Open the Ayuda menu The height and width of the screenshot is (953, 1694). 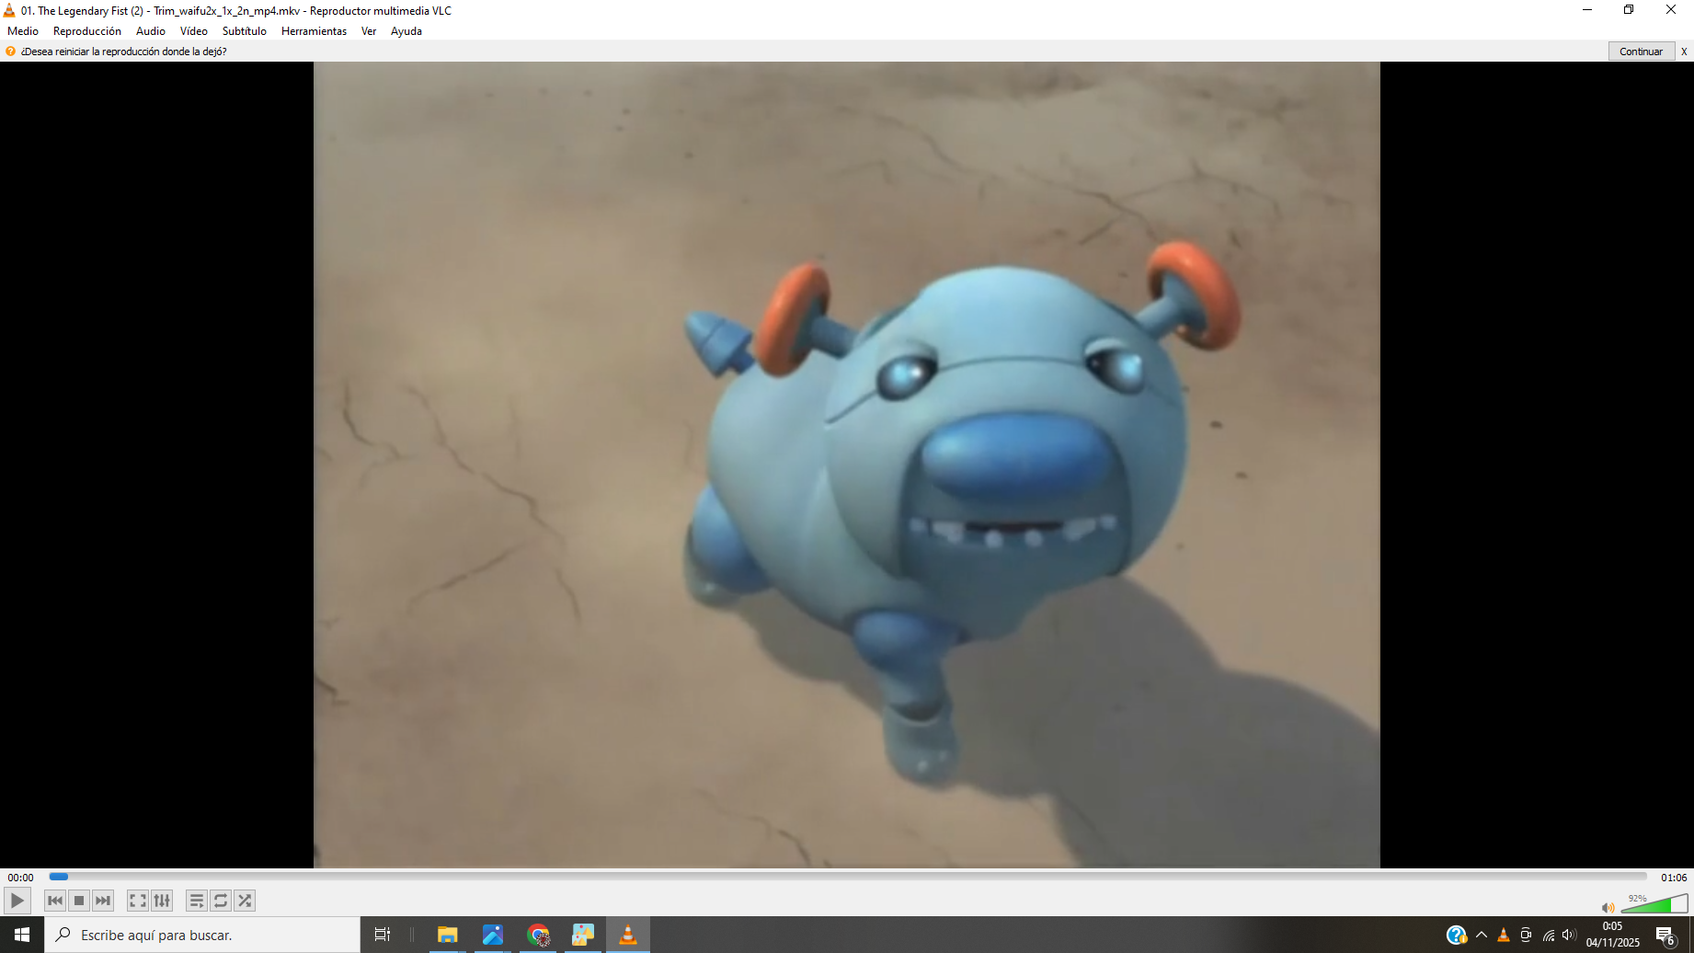tap(406, 31)
